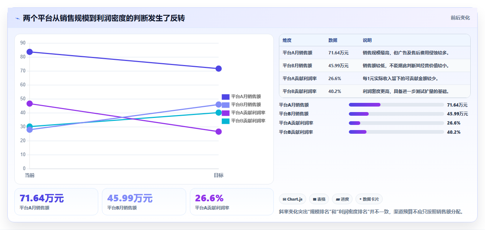Click table row label 平台B贡献利润率

click(300, 91)
